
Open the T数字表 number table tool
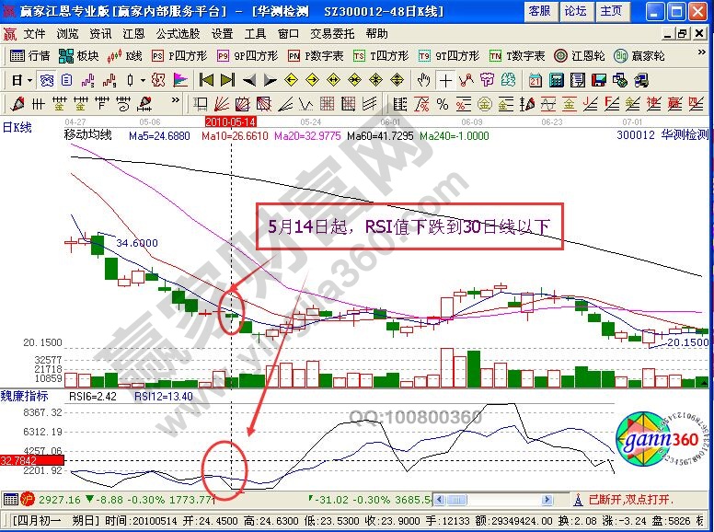click(x=516, y=55)
